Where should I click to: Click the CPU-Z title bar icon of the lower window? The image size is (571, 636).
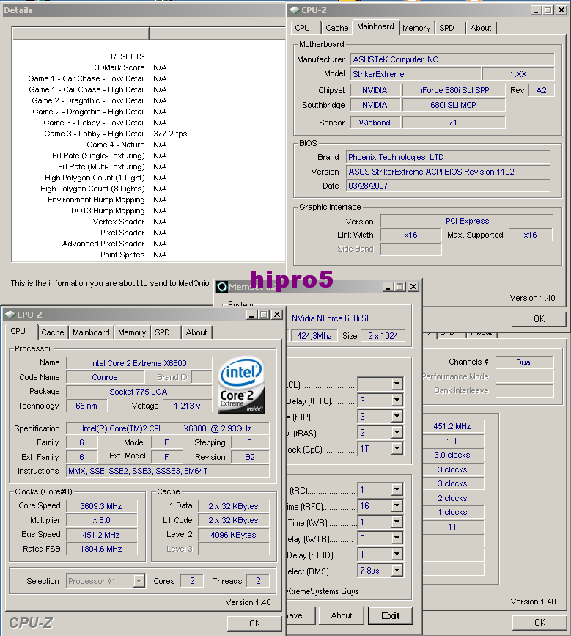10,315
